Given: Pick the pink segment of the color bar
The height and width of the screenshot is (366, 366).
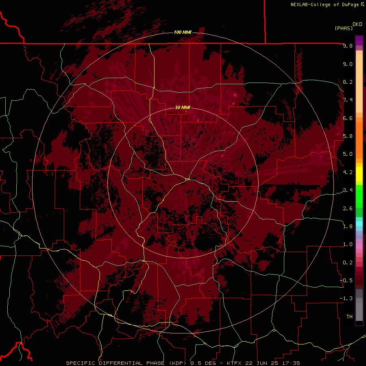Looking at the screenshot, I should (x=359, y=246).
